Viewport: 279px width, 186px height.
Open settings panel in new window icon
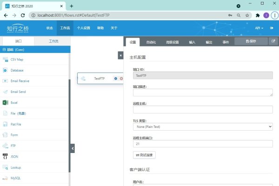coord(273,41)
